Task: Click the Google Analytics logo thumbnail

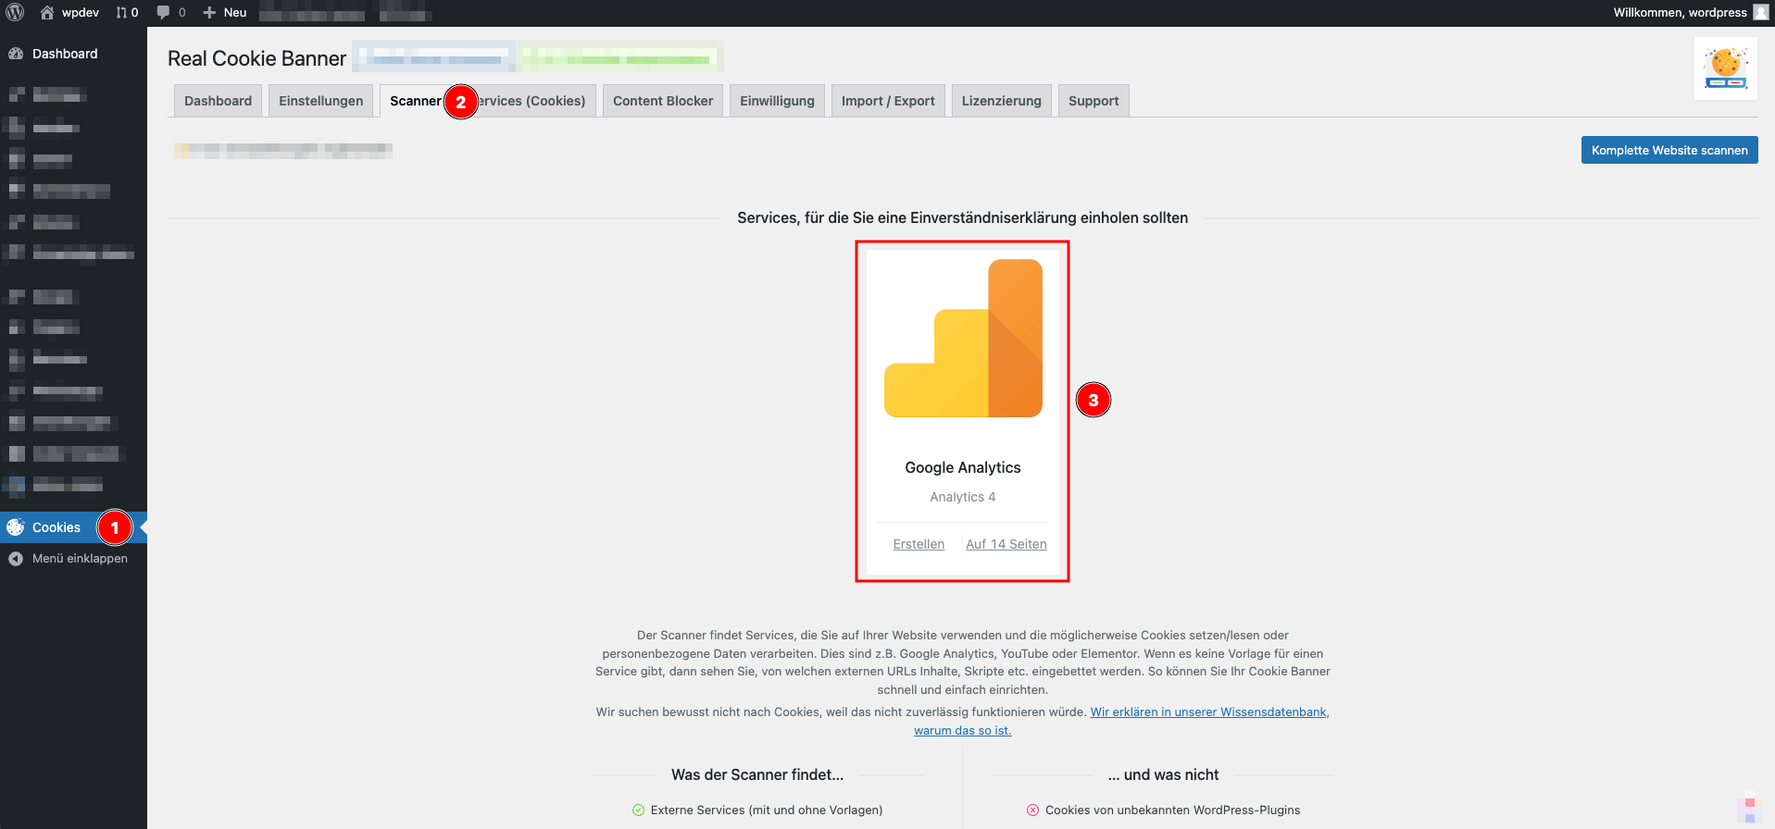Action: click(x=963, y=339)
